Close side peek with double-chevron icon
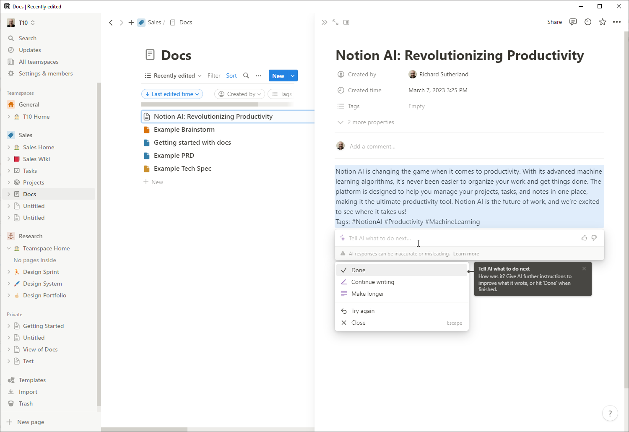Screen dimensions: 629x432 click(x=324, y=22)
